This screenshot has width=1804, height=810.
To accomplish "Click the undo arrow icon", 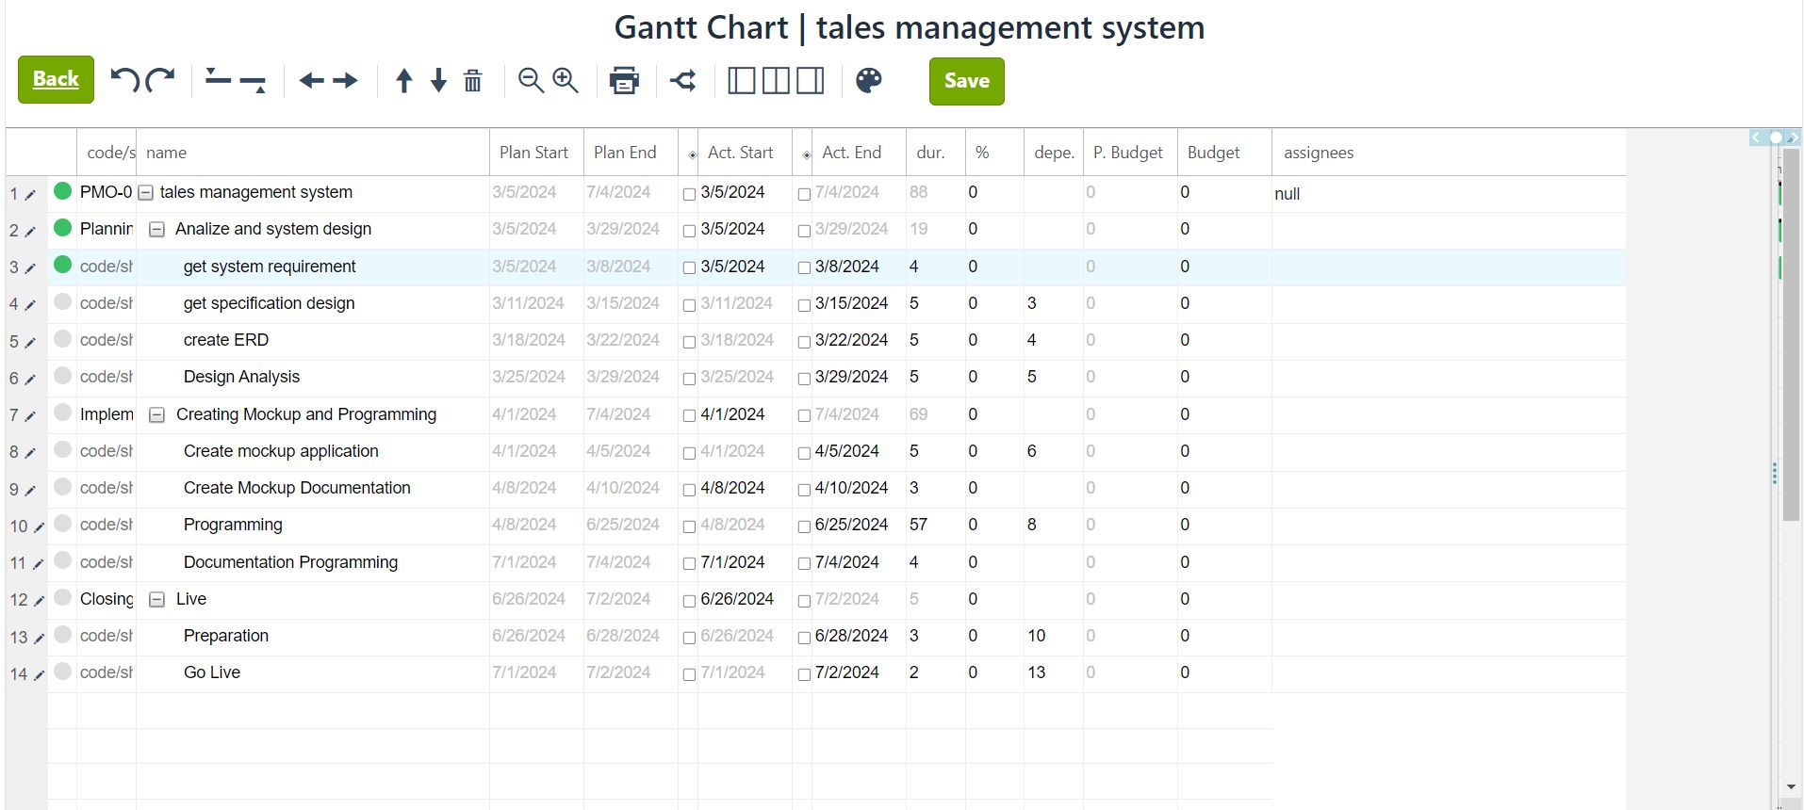I will tap(124, 80).
